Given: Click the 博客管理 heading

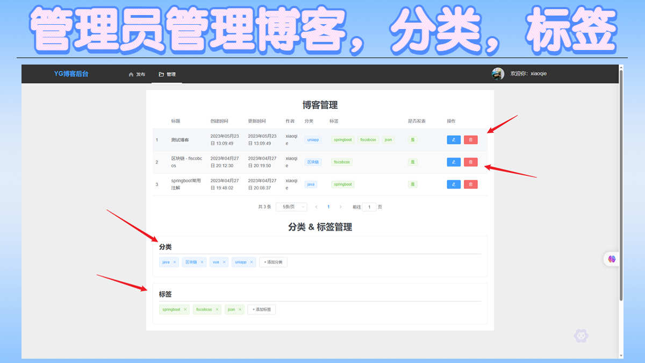Looking at the screenshot, I should click(320, 105).
